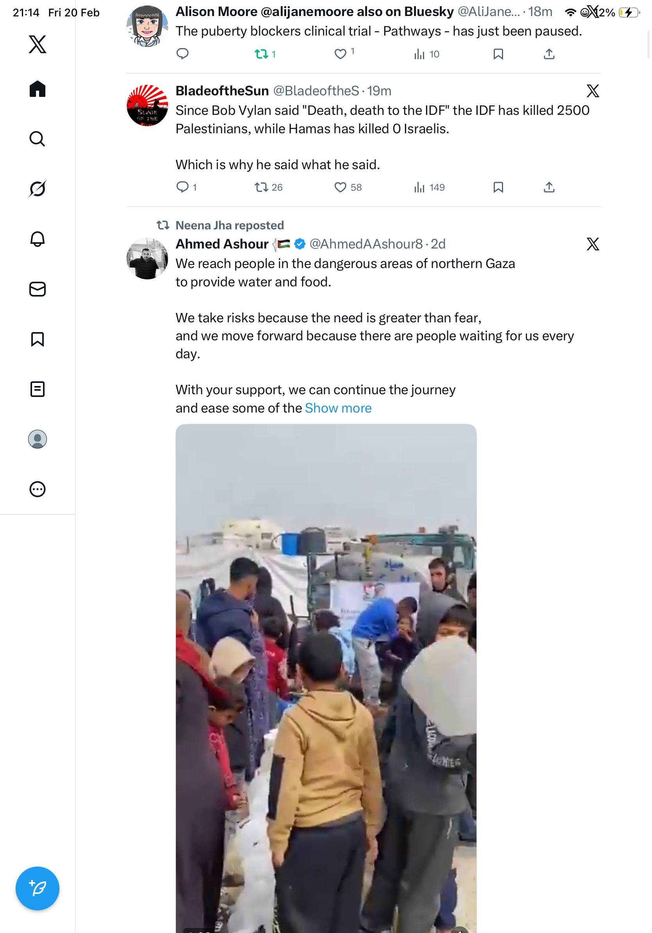
Task: Like the BladeoftheSun post
Action: [x=340, y=187]
